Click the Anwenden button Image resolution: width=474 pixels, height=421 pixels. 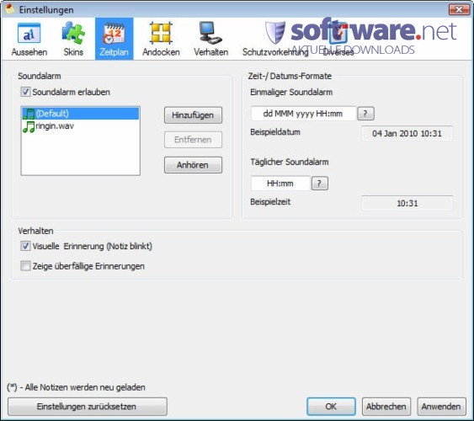point(441,407)
